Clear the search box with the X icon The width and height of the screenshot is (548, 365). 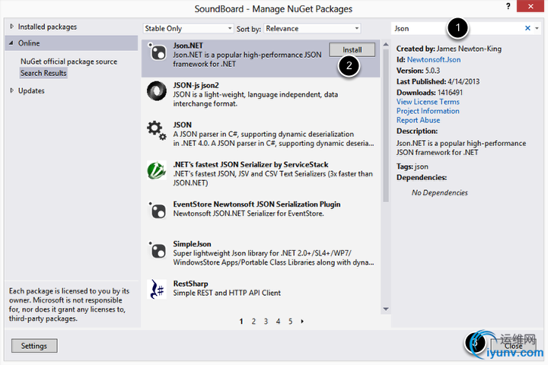pos(527,28)
